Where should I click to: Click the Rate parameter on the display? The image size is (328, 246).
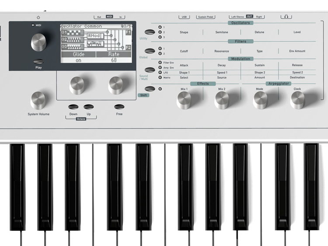click(x=114, y=54)
